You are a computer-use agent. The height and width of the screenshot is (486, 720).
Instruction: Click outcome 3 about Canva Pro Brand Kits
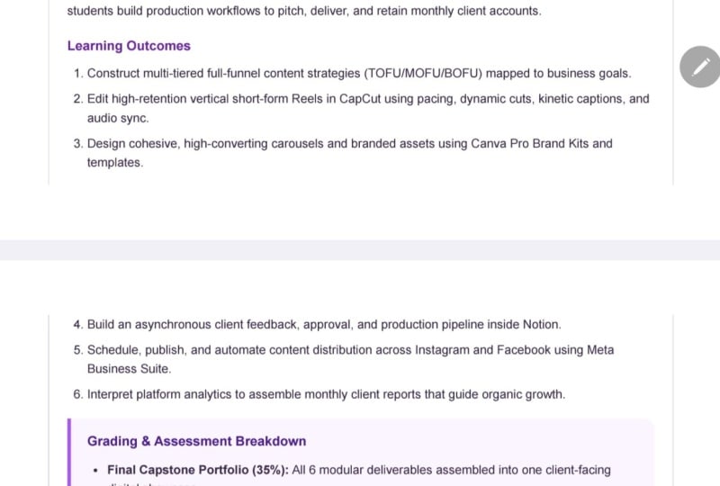(x=343, y=153)
